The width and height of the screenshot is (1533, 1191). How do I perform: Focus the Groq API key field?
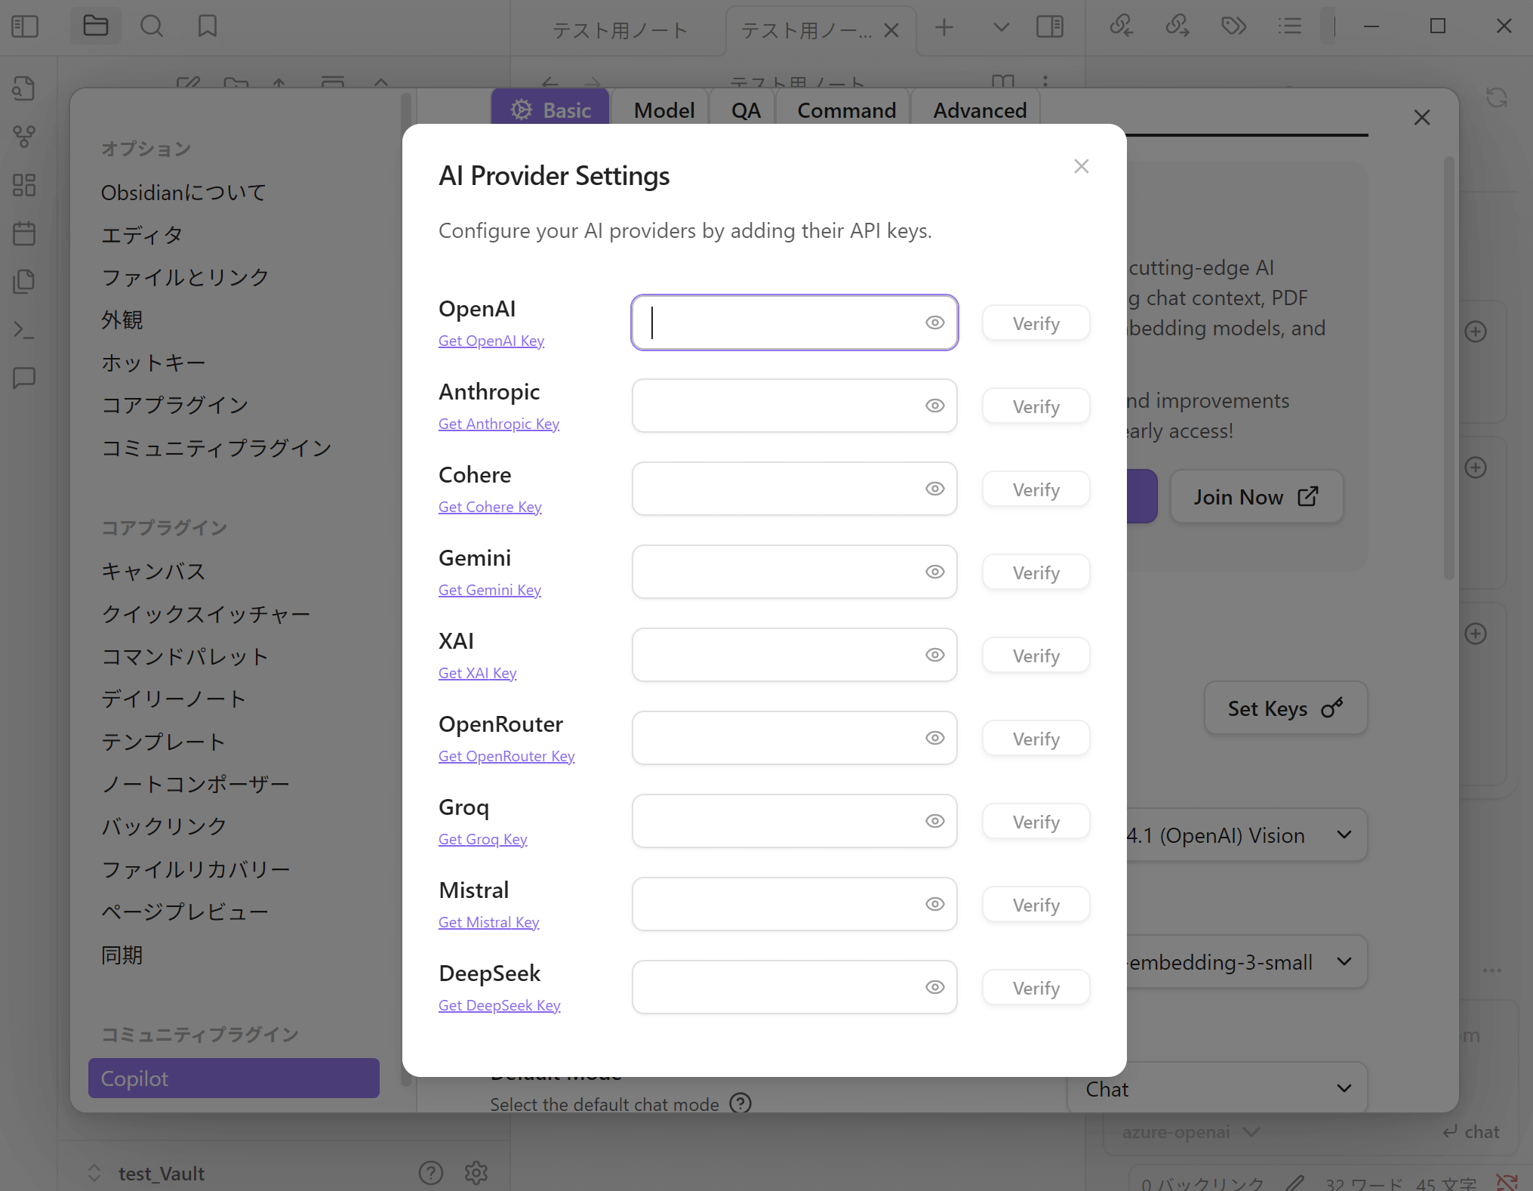click(795, 821)
